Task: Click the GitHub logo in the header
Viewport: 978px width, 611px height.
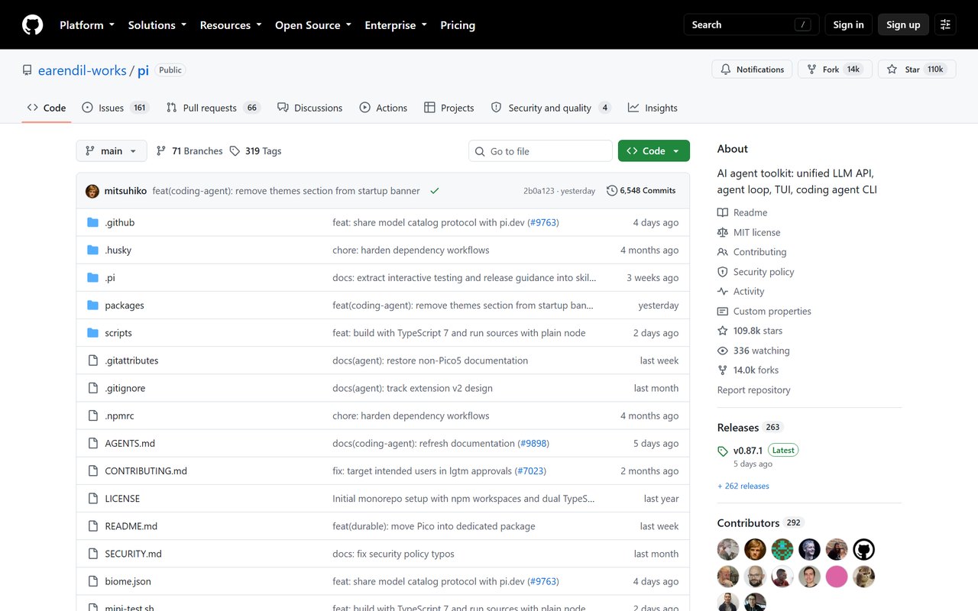Action: [32, 25]
